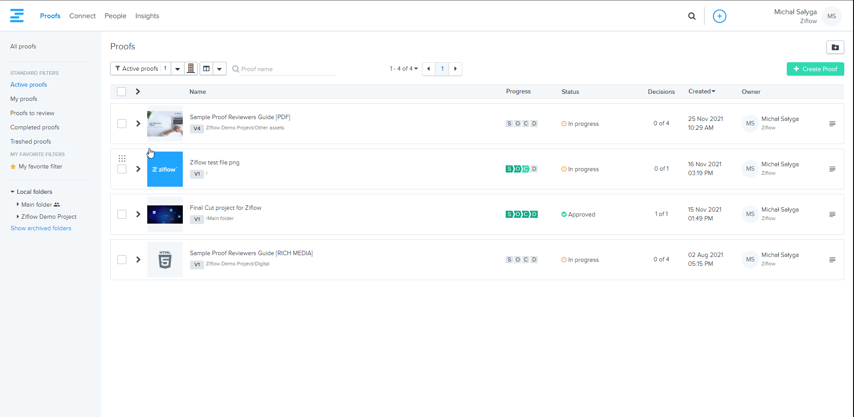Open the 1 - 4 of 4 page size dropdown
Image resolution: width=854 pixels, height=417 pixels.
pos(404,68)
